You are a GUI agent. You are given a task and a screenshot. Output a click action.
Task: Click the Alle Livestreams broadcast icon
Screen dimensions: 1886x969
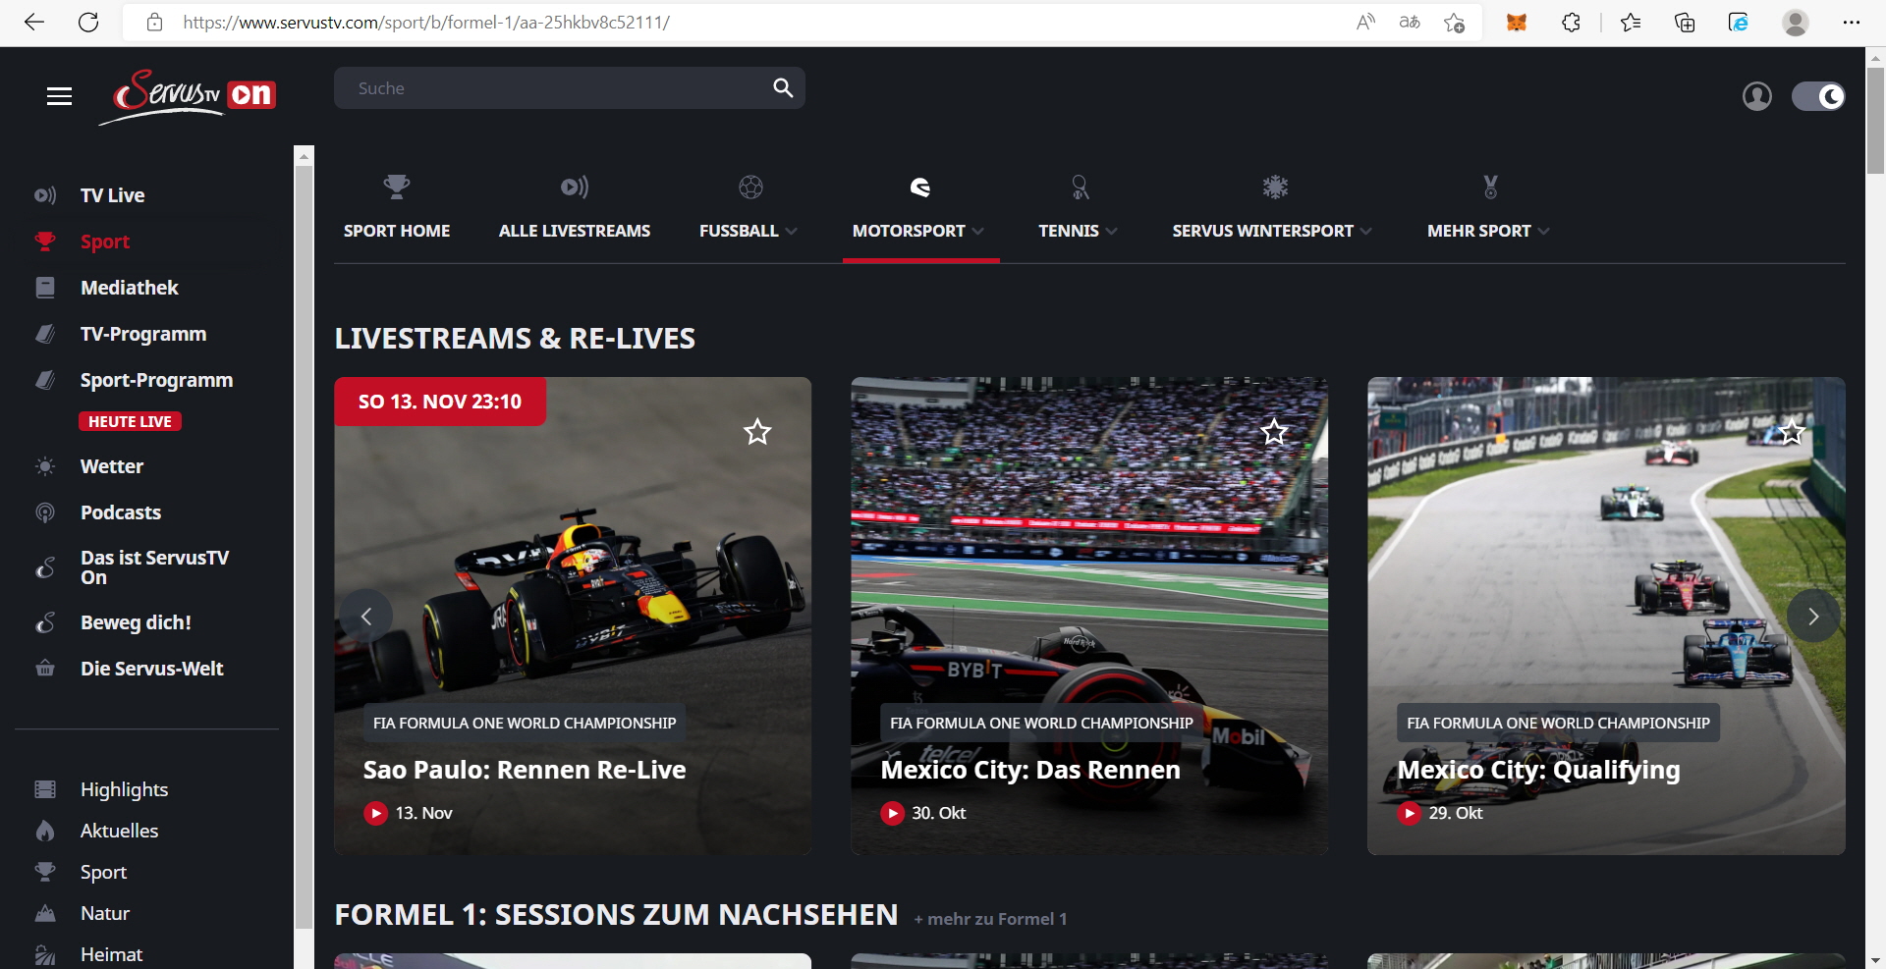coord(575,187)
